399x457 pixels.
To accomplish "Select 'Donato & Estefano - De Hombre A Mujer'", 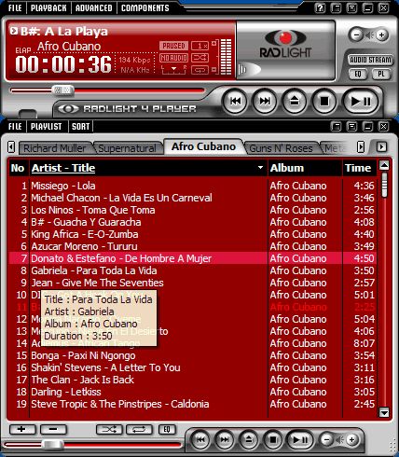I will (x=193, y=258).
